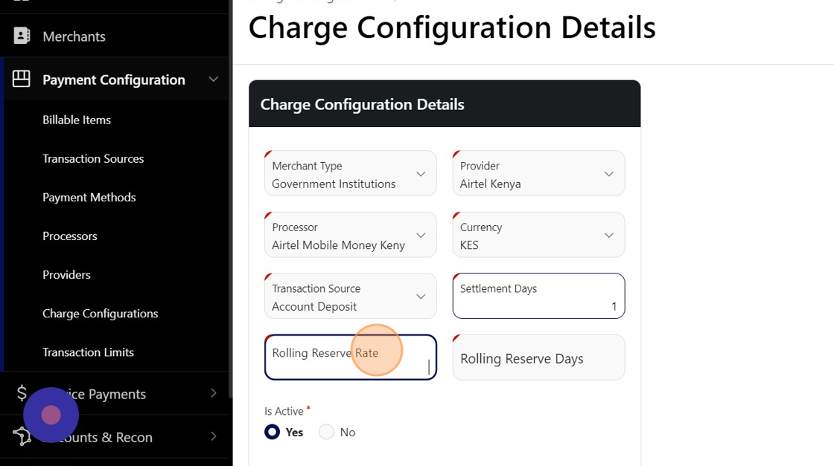This screenshot has height=466, width=834.
Task: Select Yes for Is Active
Action: [x=273, y=432]
